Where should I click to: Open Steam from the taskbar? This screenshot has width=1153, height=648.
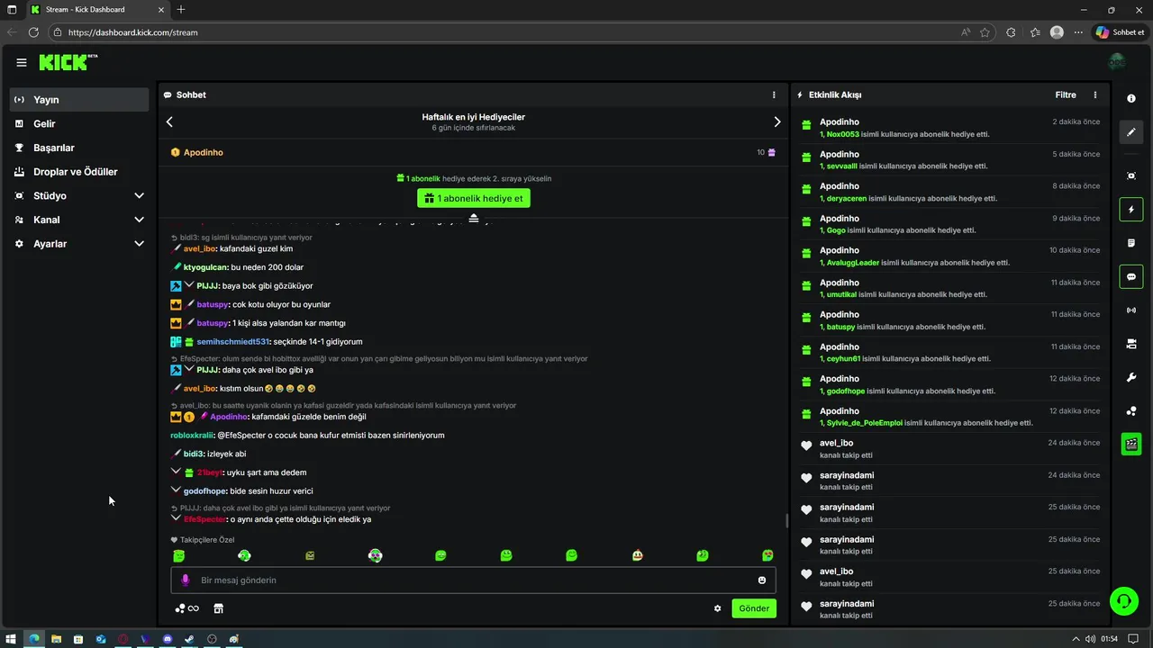(189, 639)
